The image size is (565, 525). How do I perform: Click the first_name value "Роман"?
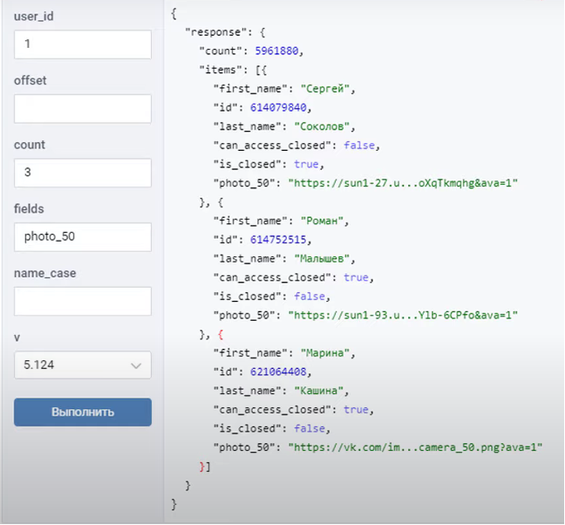click(x=322, y=221)
